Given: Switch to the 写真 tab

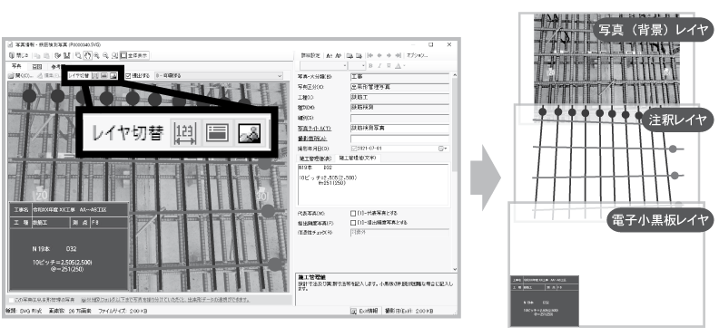Looking at the screenshot, I should [x=16, y=66].
